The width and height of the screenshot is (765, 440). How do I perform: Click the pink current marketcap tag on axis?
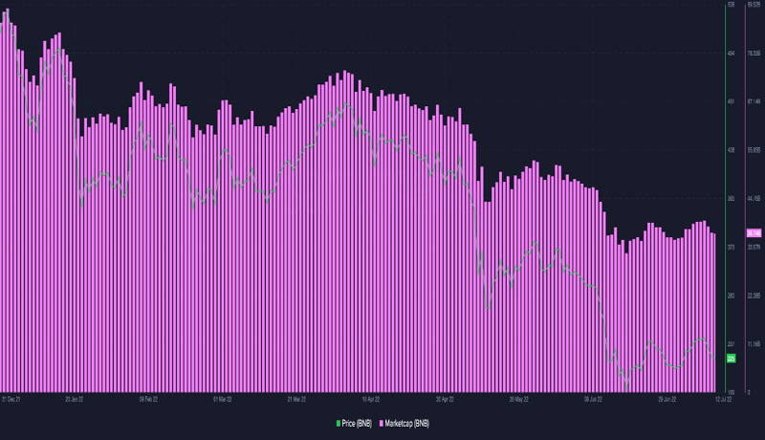click(754, 233)
